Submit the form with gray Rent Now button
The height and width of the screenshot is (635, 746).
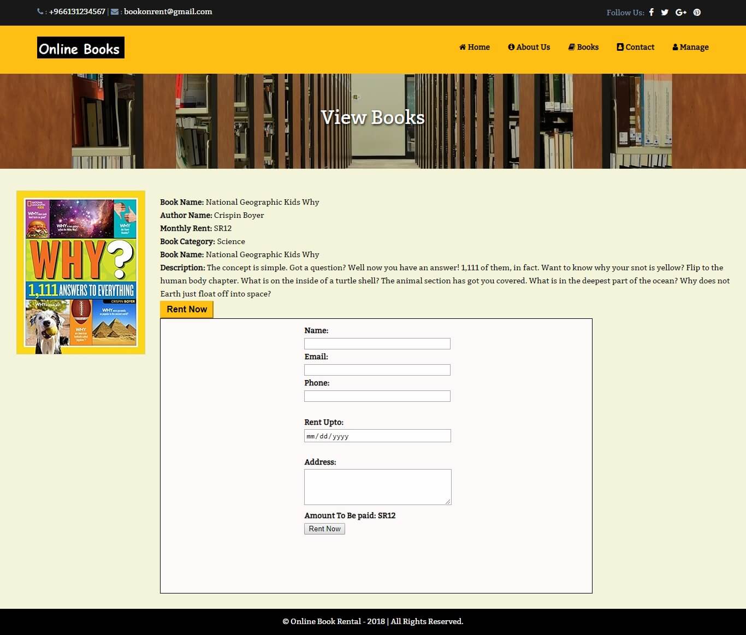[324, 529]
